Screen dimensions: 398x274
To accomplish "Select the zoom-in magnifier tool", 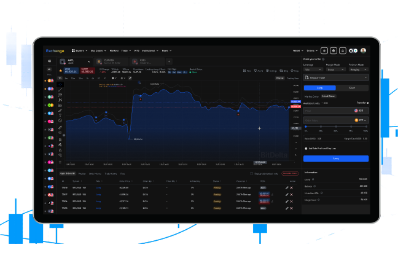I will pos(60,132).
